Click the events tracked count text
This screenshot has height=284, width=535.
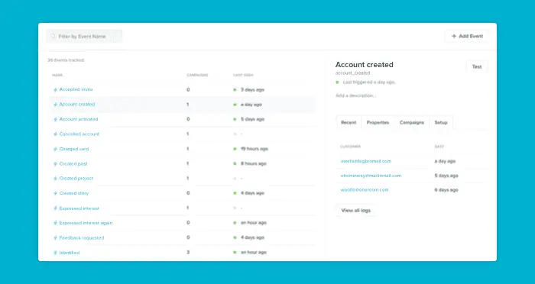click(66, 60)
